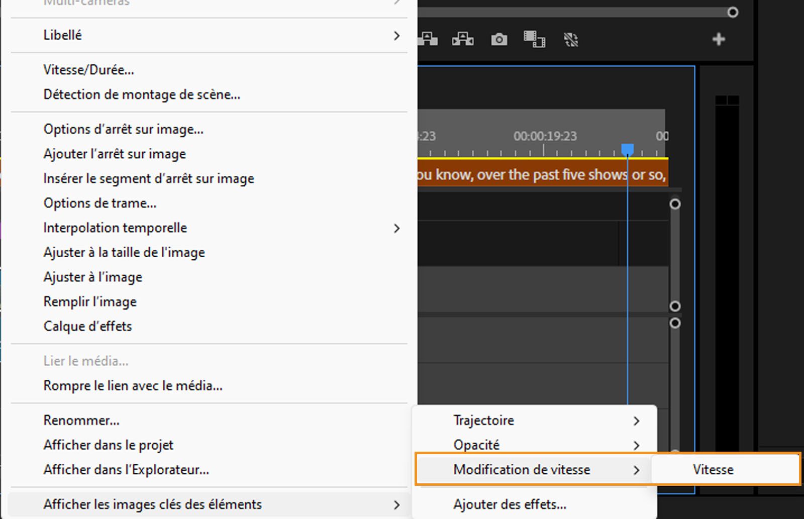Screen dimensions: 804x519
Task: Choose "Vitesse" in the speed submenu
Action: [x=713, y=469]
